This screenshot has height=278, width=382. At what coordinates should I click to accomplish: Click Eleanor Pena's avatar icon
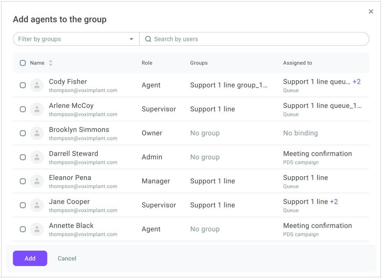(x=37, y=181)
